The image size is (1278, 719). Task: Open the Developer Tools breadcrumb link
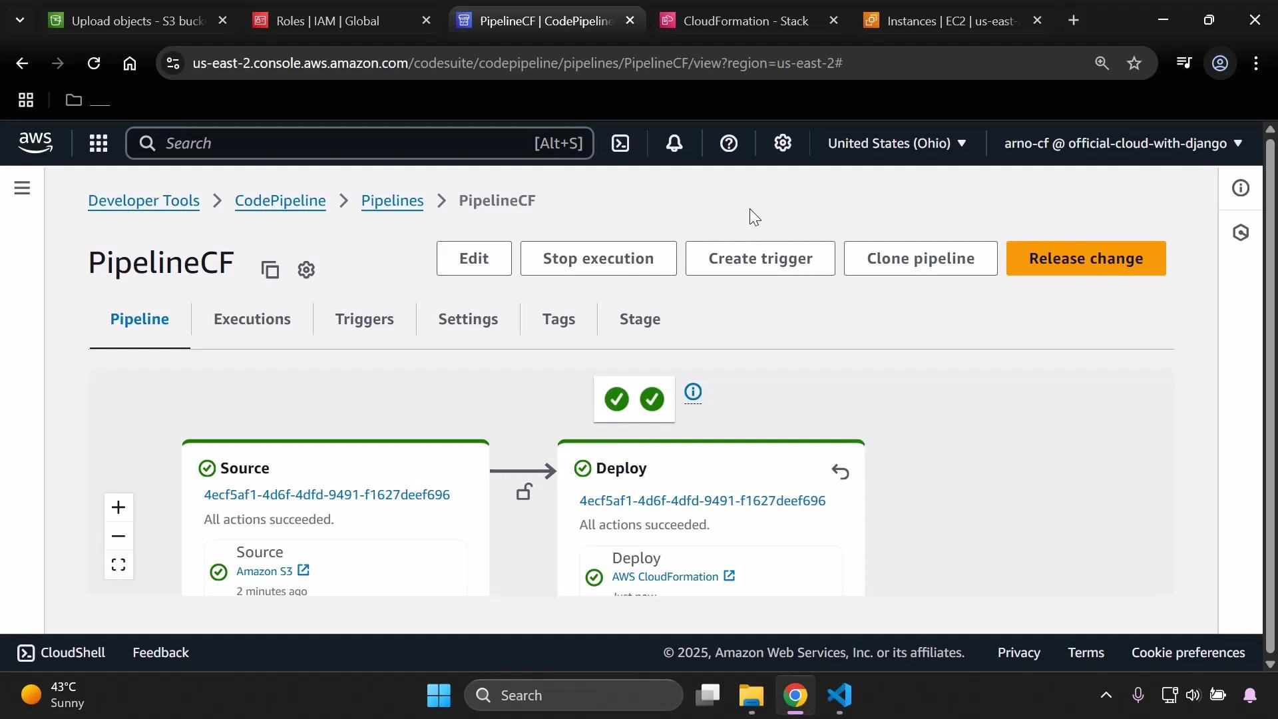tap(144, 200)
